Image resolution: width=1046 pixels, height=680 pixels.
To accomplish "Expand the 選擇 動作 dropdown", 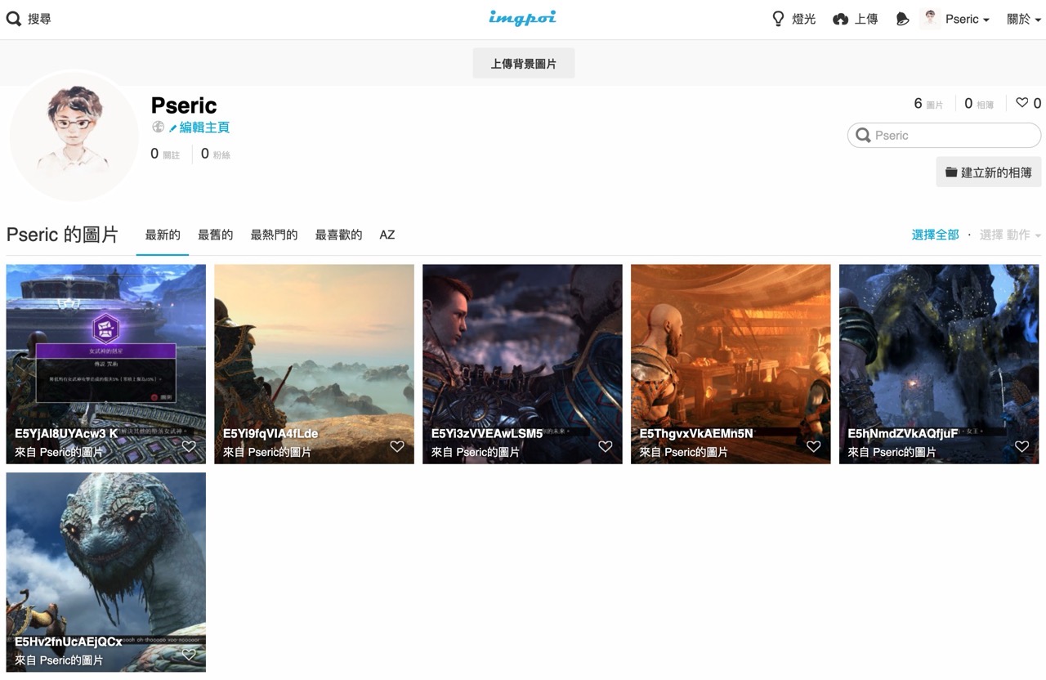I will [1010, 235].
